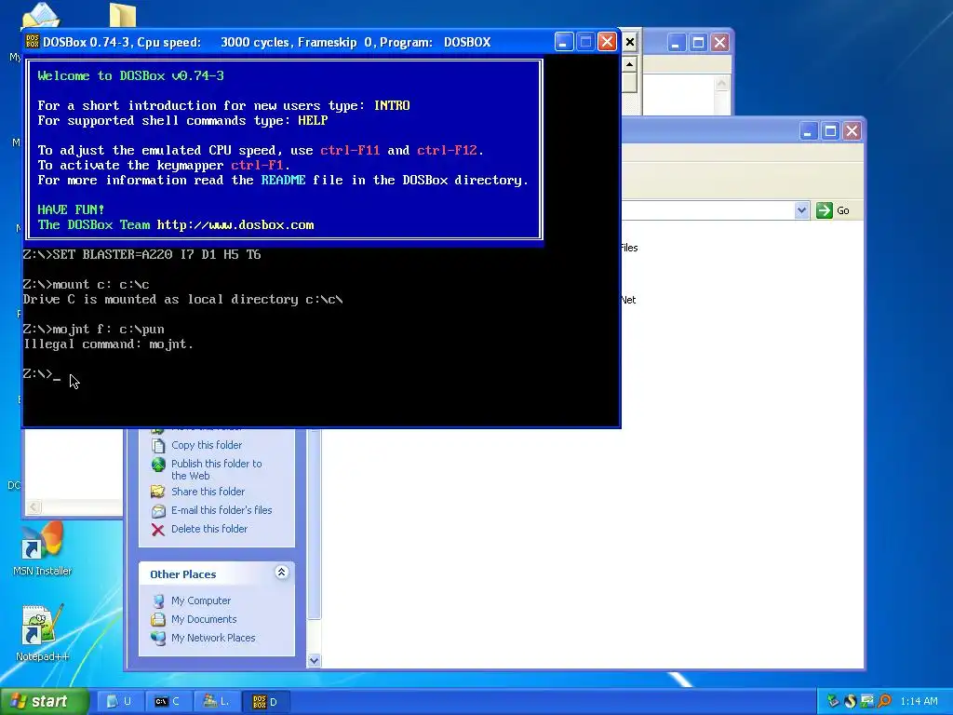The height and width of the screenshot is (715, 953).
Task: Select the documents-folder desktop icon above the DOSBox window
Action: (x=41, y=15)
